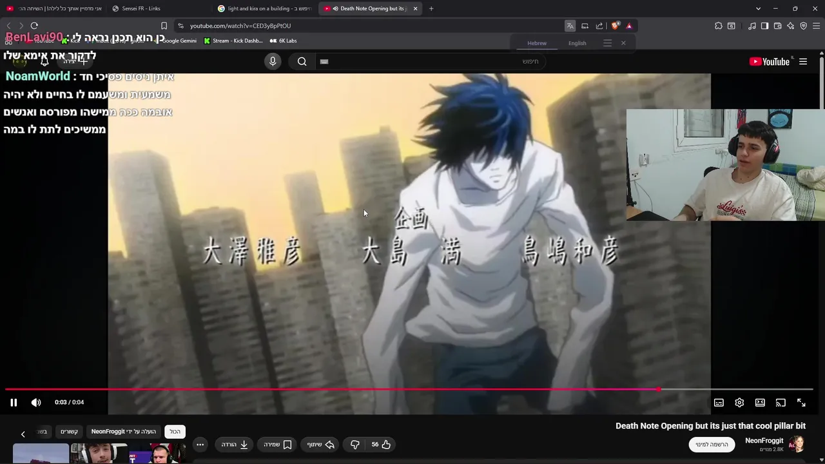Start voice search with the microphone icon
This screenshot has width=825, height=464.
pos(273,61)
